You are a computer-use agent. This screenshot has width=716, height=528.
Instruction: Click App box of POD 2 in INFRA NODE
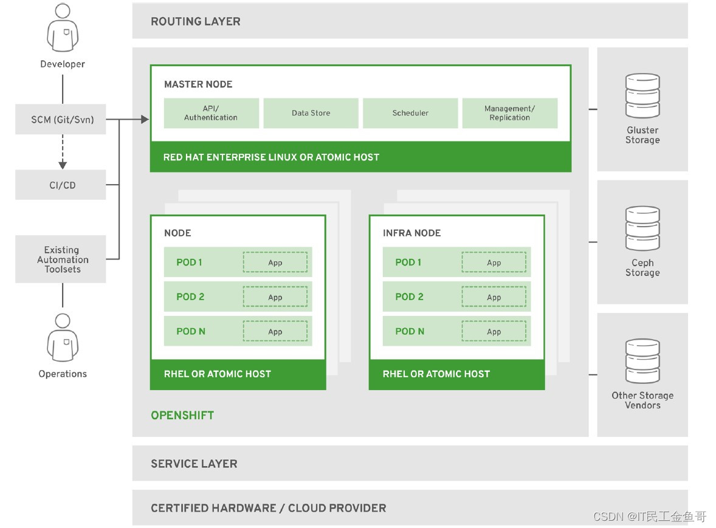(x=494, y=297)
